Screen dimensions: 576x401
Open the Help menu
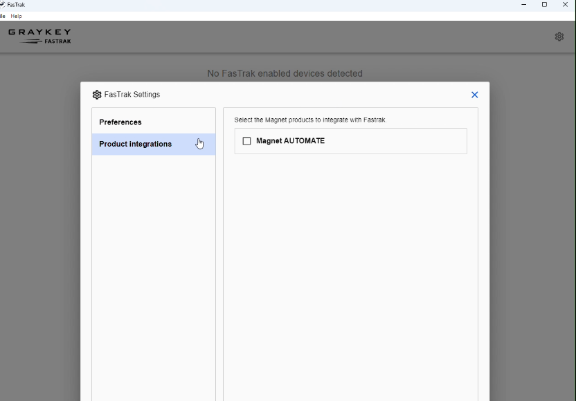tap(17, 16)
